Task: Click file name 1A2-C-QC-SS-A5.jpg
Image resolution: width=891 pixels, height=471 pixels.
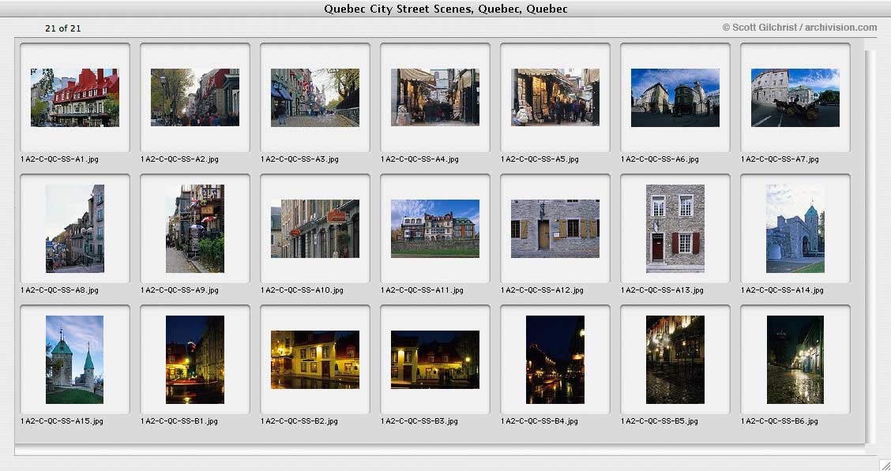Action: pyautogui.click(x=539, y=159)
